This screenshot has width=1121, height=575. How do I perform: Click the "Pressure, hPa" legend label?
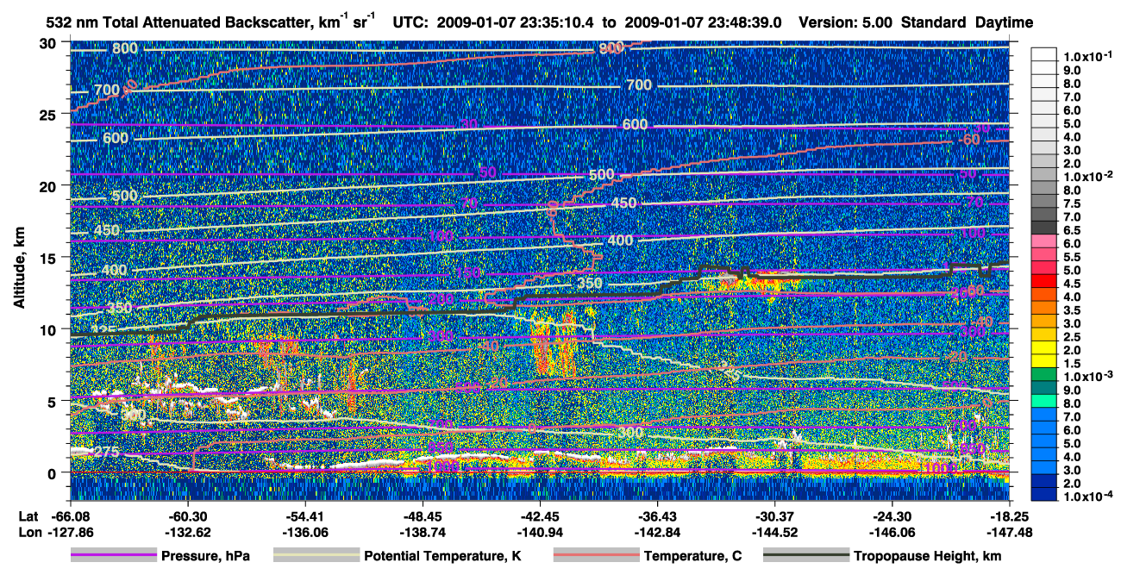tap(206, 557)
